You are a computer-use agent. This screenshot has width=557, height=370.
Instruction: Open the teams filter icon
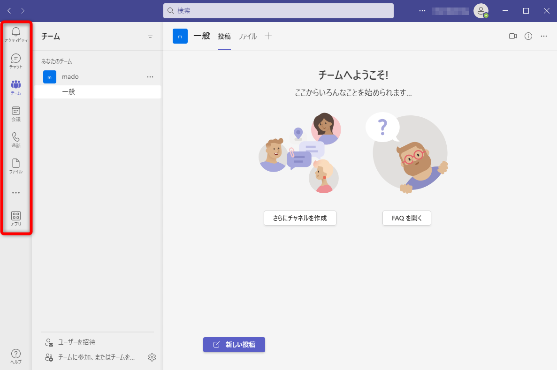coord(150,36)
